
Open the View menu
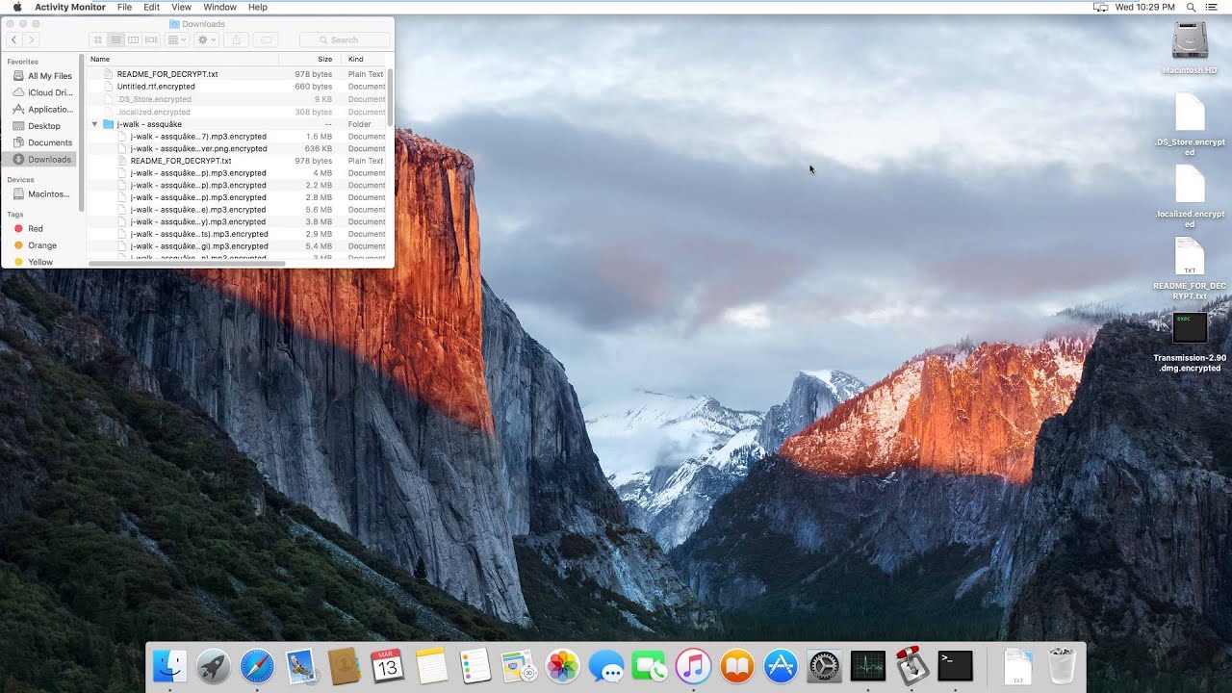(181, 7)
